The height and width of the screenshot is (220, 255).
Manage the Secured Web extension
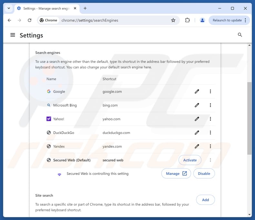pyautogui.click(x=176, y=174)
